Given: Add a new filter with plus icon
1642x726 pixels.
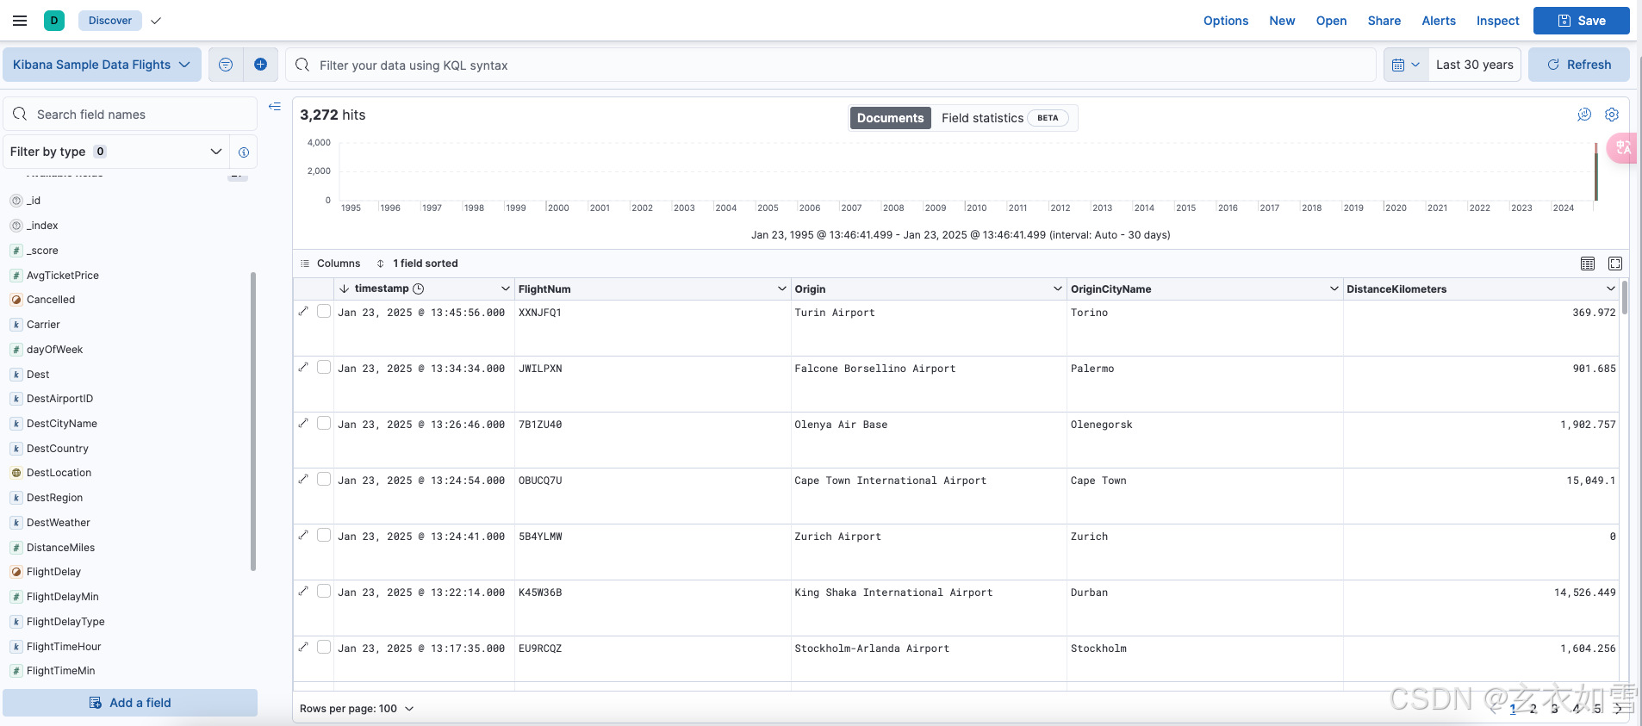Looking at the screenshot, I should pos(261,65).
